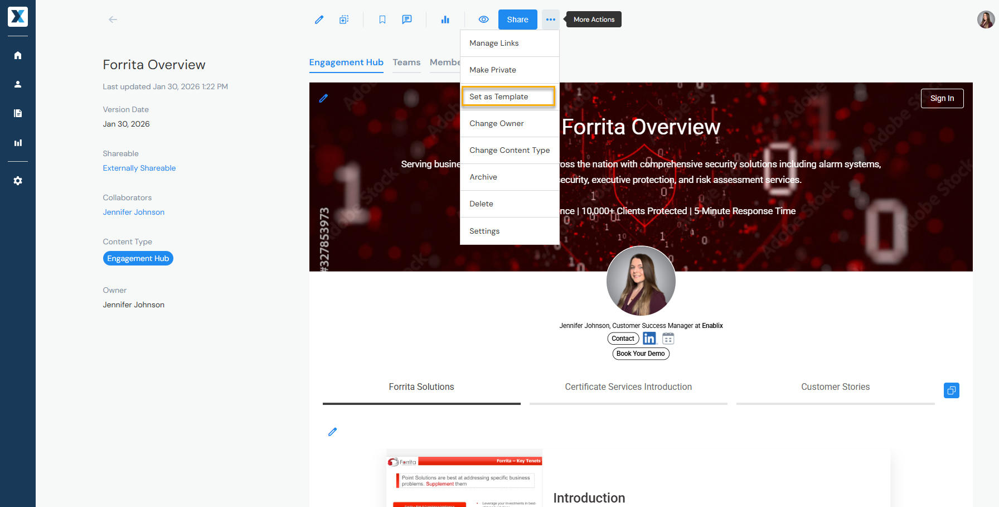Open Settings from More Actions menu
999x507 pixels.
[510, 231]
